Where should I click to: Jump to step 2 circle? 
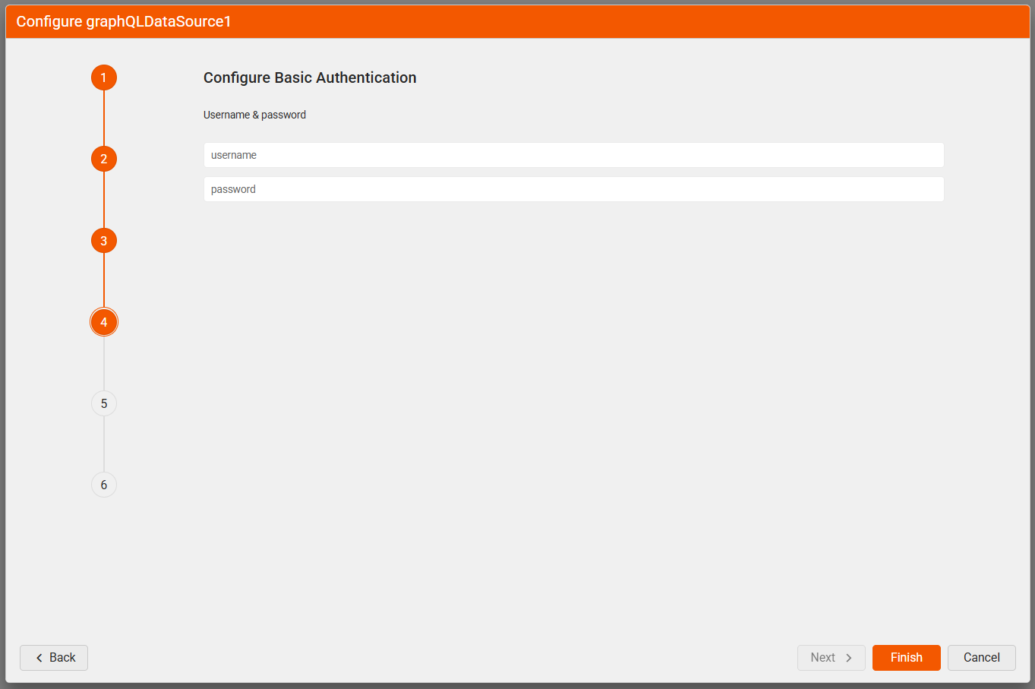[104, 159]
